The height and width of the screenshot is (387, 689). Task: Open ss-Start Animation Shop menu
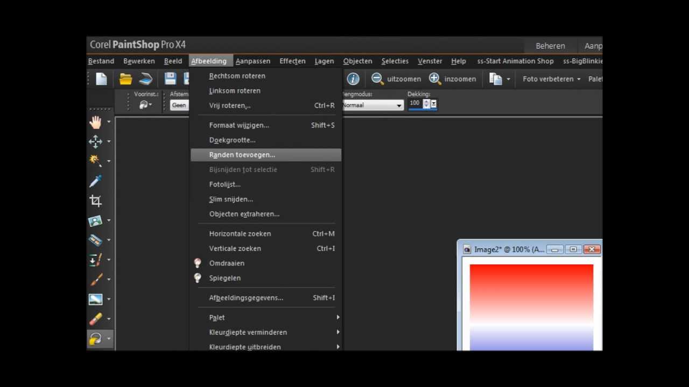515,61
